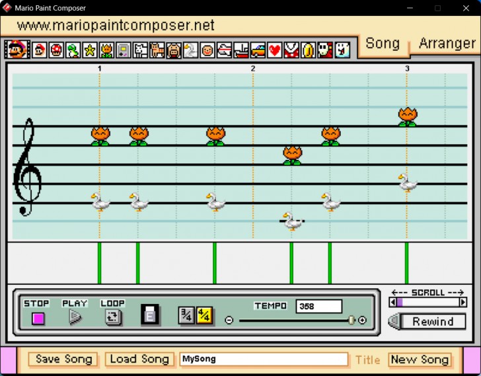Viewport: 481px width, 376px height.
Task: Select the orange Cat instrument icon
Action: point(157,50)
